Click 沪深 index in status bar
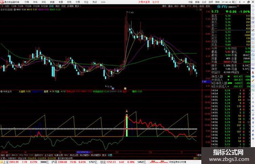Image resolution: width=255 pixels, height=164 pixels. pos(54,162)
